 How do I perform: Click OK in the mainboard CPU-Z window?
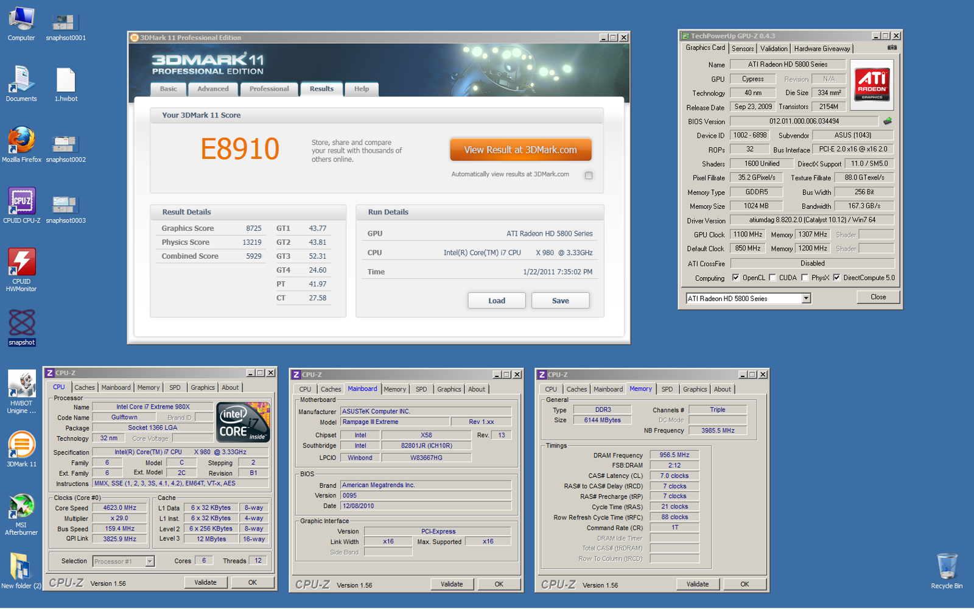[499, 585]
